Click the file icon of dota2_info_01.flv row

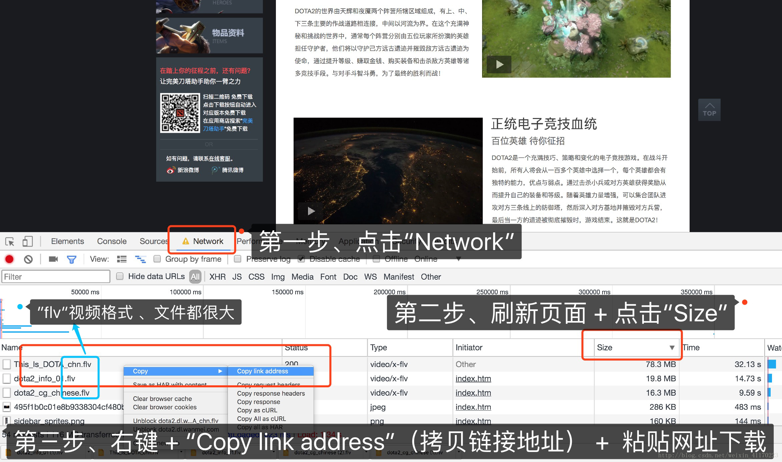coord(6,379)
